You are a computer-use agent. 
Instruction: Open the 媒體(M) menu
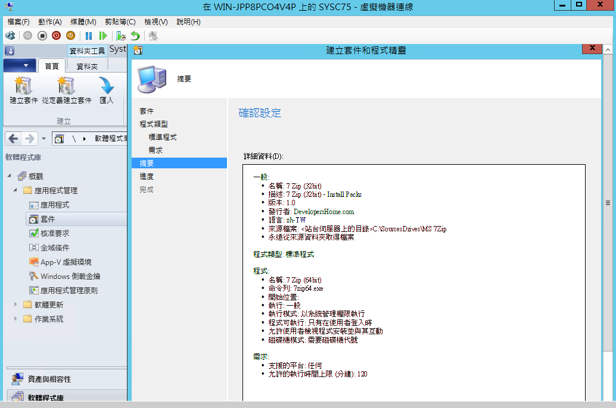83,22
